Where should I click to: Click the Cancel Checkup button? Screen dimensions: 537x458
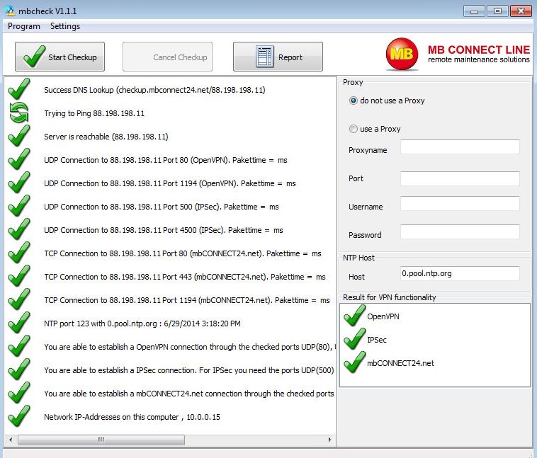pos(167,57)
